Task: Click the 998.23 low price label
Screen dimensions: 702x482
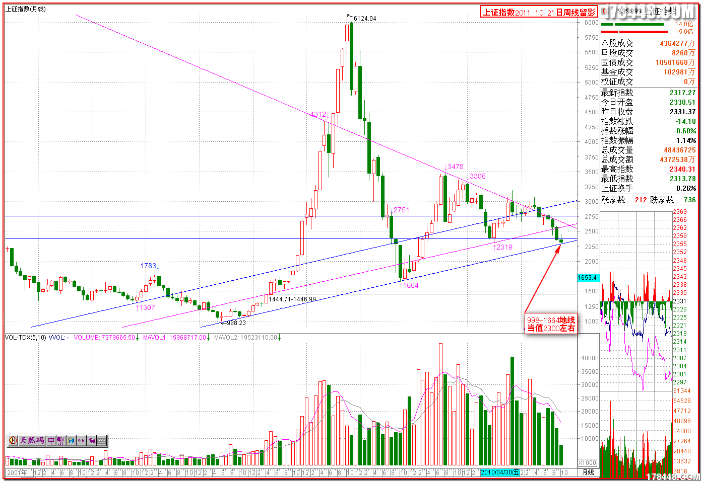Action: click(x=236, y=323)
